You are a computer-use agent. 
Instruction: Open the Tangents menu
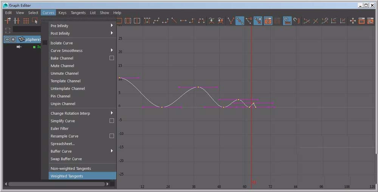[x=78, y=12]
